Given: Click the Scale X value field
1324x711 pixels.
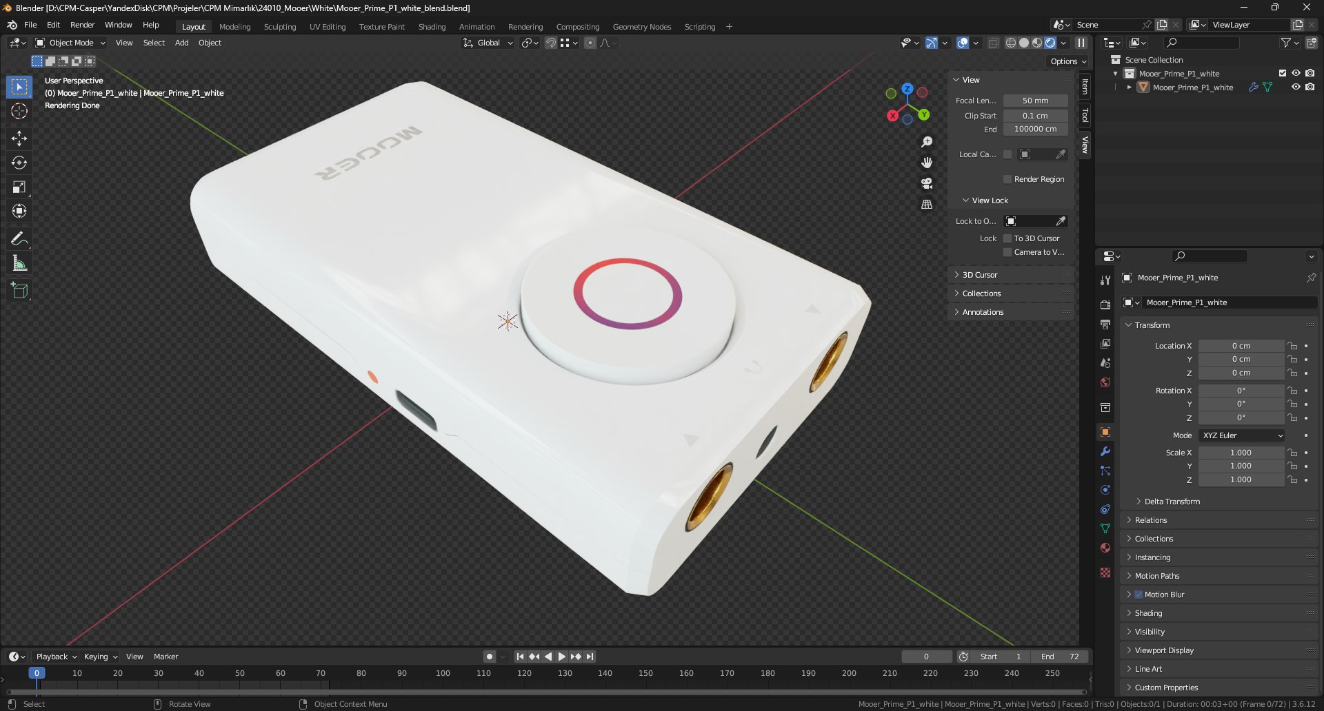Looking at the screenshot, I should (x=1241, y=453).
